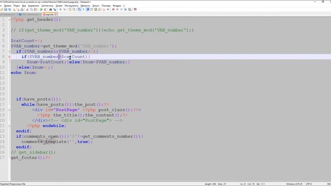
Task: Open the Вид menu
Action: click(x=24, y=6)
